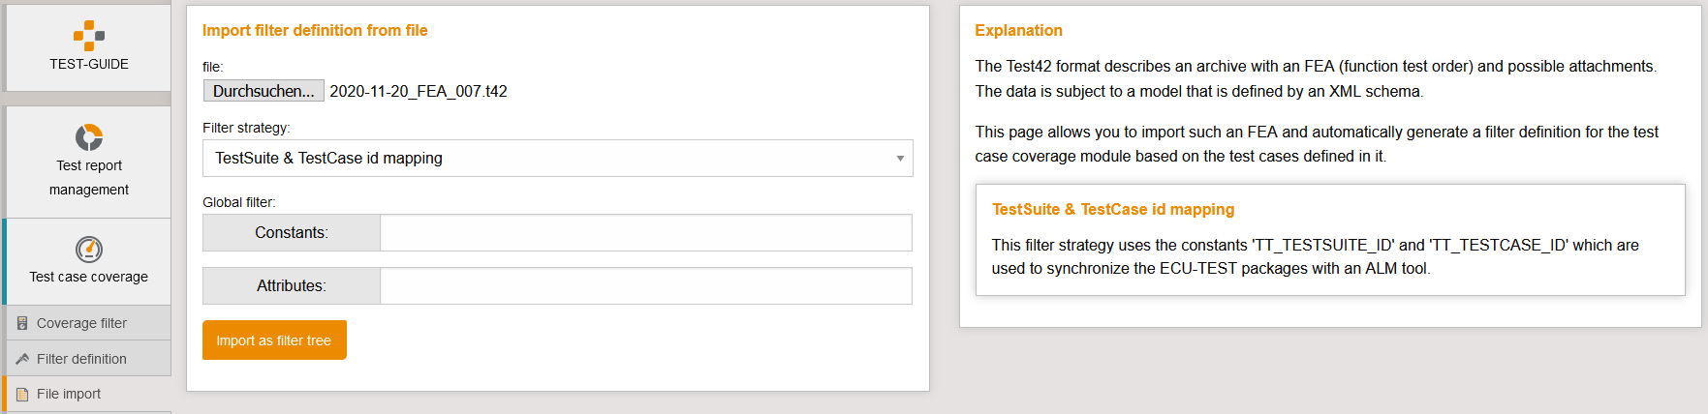Open the Filter definition menu item
1708x414 pixels.
(87, 359)
